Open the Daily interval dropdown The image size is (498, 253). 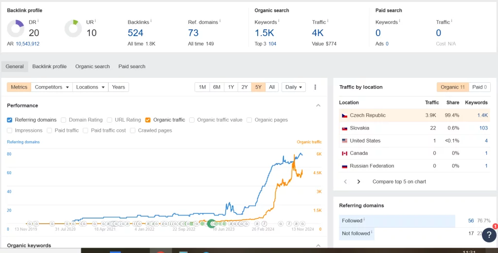tap(293, 87)
